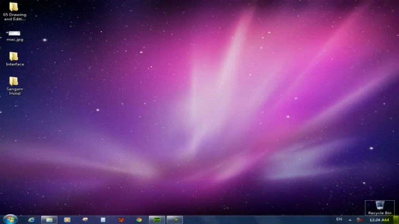The width and height of the screenshot is (399, 224).
Task: Launch Google Chrome from the taskbar
Action: click(x=139, y=220)
